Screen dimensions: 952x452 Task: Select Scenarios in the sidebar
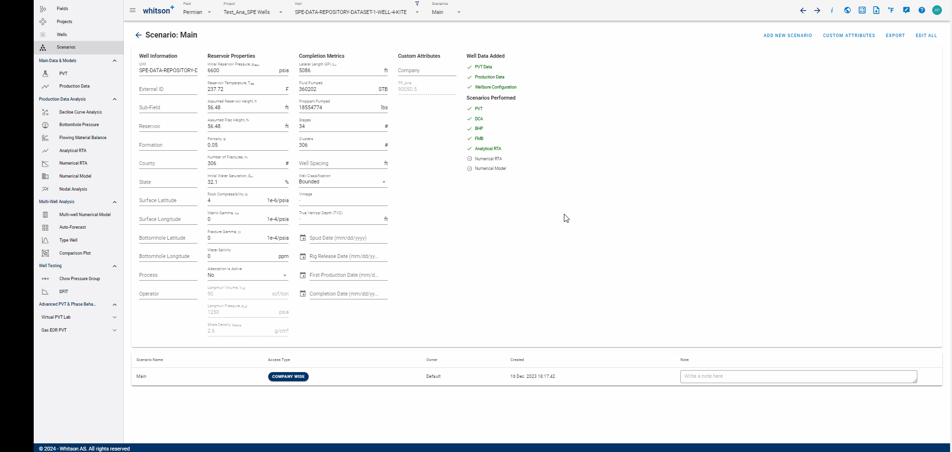pos(78,47)
